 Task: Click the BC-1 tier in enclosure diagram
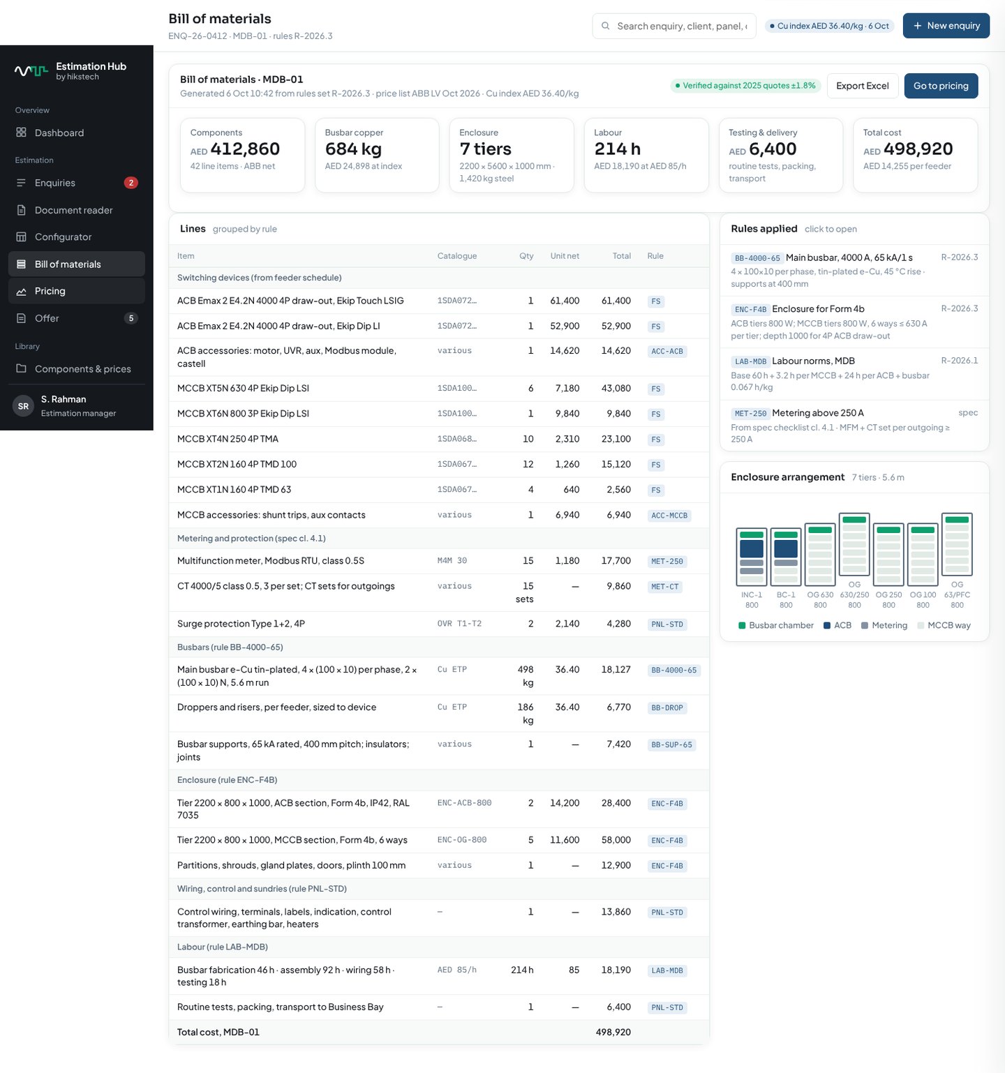click(x=786, y=557)
